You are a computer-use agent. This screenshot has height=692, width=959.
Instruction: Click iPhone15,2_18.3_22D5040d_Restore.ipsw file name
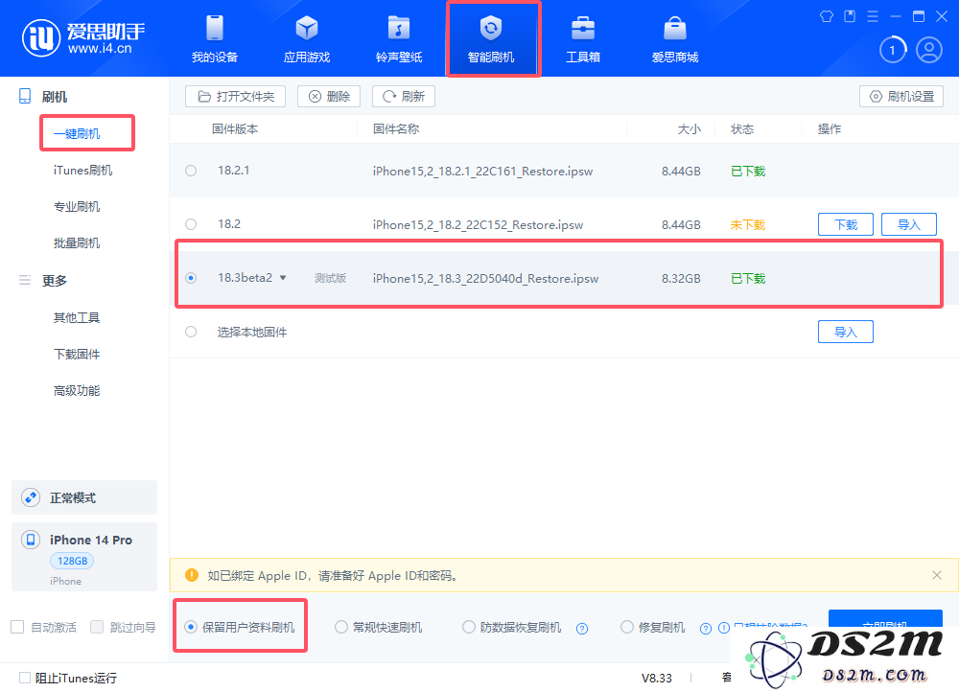pyautogui.click(x=485, y=279)
